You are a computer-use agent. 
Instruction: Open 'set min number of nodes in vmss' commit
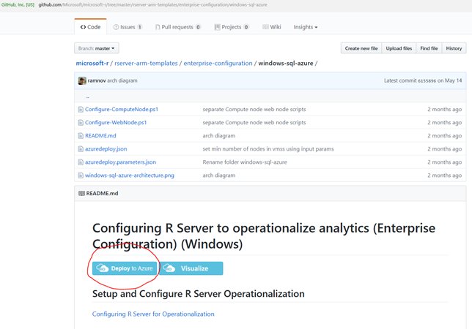(x=268, y=149)
